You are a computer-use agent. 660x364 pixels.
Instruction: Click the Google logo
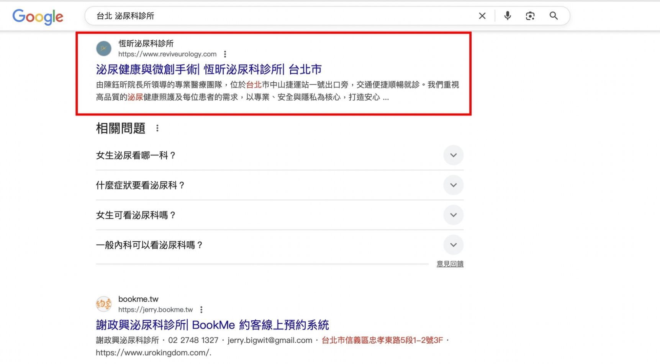point(38,16)
